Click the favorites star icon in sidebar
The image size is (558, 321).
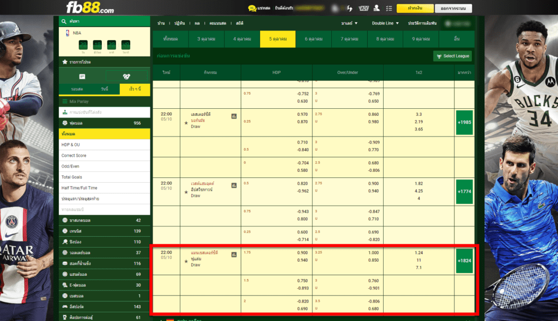[65, 62]
